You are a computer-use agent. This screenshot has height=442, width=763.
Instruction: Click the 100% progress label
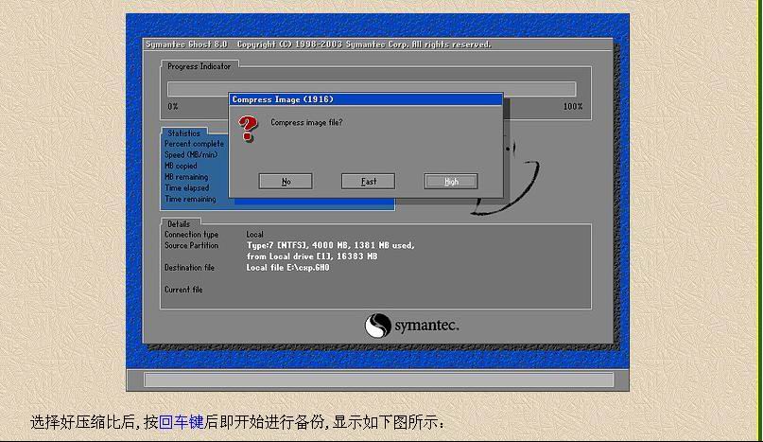573,106
